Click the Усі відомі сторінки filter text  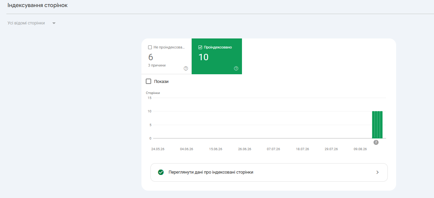pos(26,23)
